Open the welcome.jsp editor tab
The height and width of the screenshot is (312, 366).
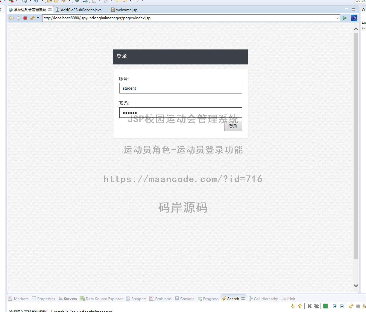pyautogui.click(x=124, y=10)
